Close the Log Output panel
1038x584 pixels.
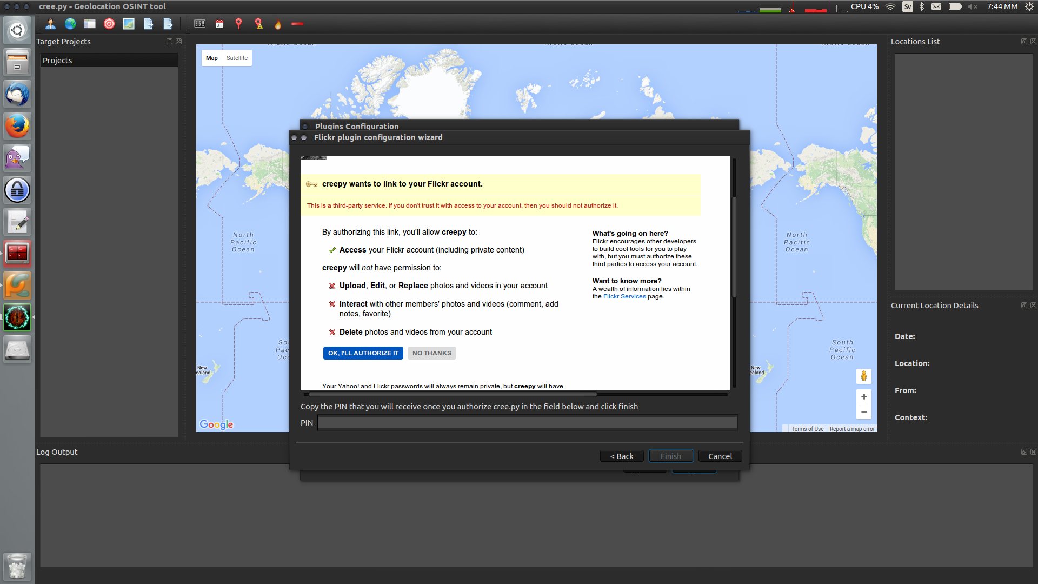[1034, 452]
